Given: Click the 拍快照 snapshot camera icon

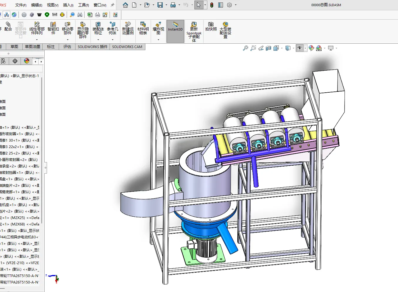Looking at the screenshot, I should (x=211, y=26).
